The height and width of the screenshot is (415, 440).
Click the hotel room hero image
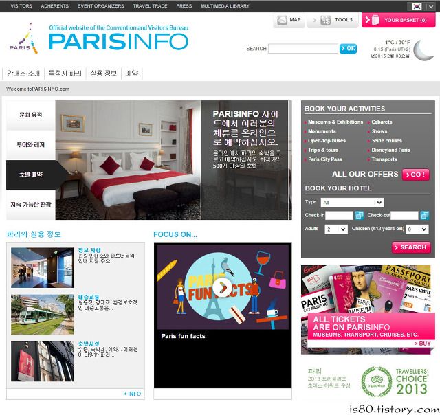[x=128, y=160]
